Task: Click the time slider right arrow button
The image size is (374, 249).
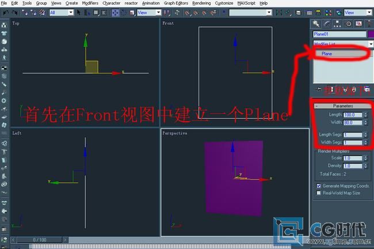Action: pyautogui.click(x=65, y=240)
